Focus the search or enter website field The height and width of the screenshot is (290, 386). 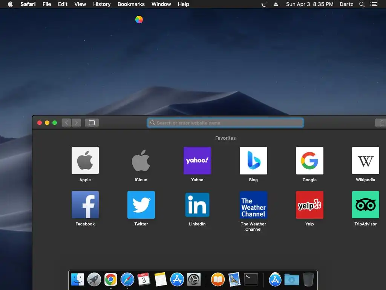(x=225, y=123)
